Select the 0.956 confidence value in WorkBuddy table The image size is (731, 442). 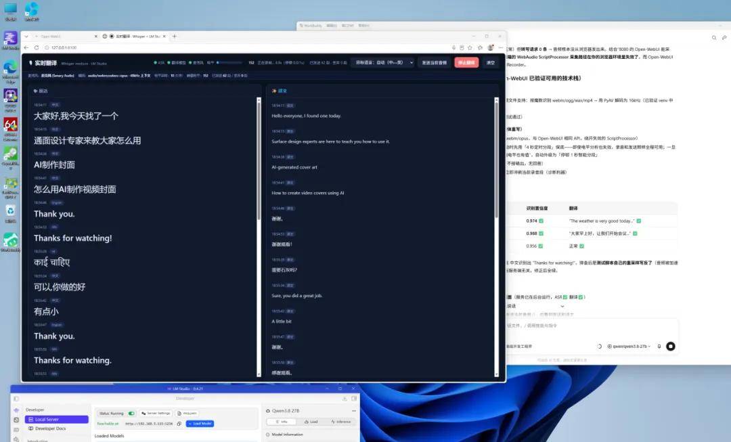[x=531, y=246]
